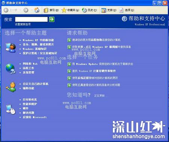Click green arrow beside Windows Update task
The height and width of the screenshot is (142, 169).
69,64
